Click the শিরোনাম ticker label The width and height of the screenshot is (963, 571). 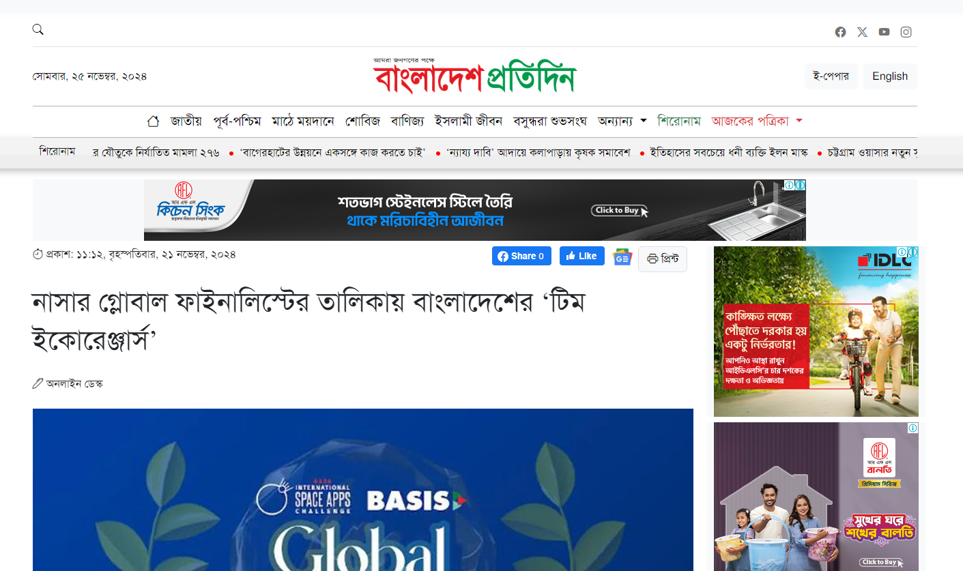[57, 151]
